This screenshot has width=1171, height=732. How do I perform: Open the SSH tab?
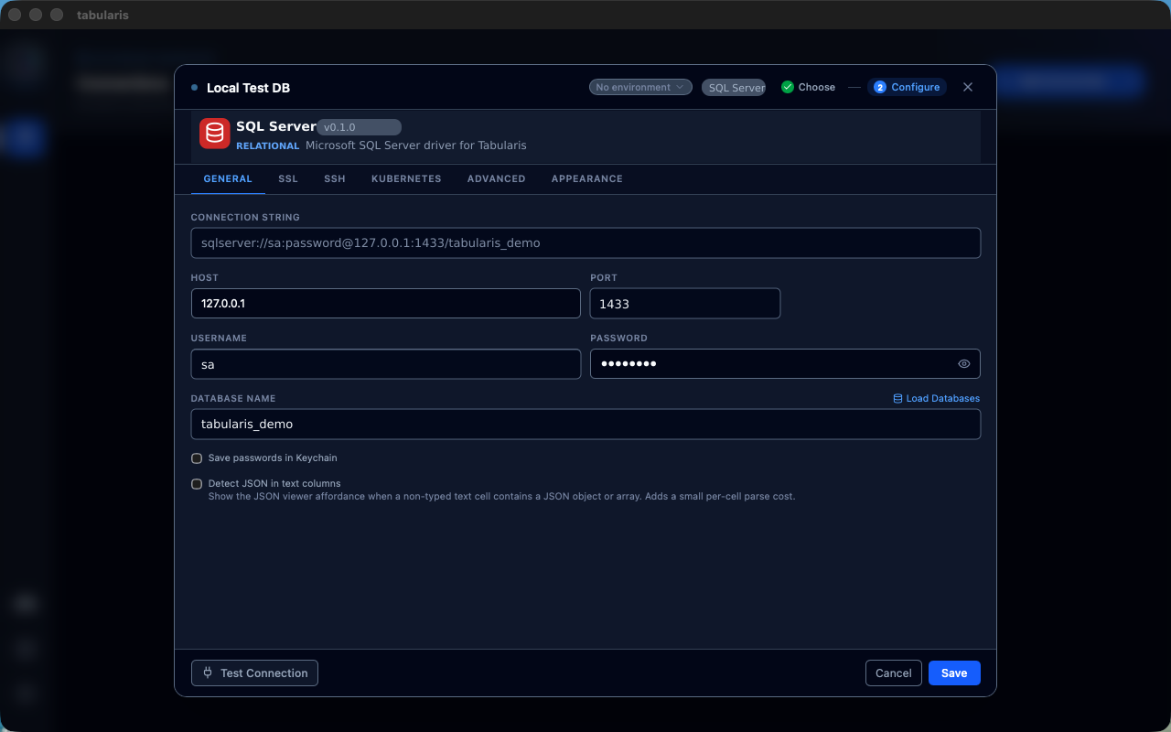pyautogui.click(x=335, y=179)
